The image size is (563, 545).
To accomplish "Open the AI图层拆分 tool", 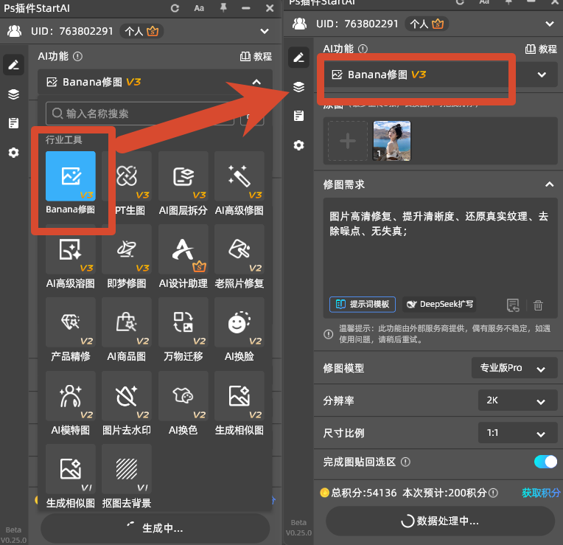I will 183,176.
